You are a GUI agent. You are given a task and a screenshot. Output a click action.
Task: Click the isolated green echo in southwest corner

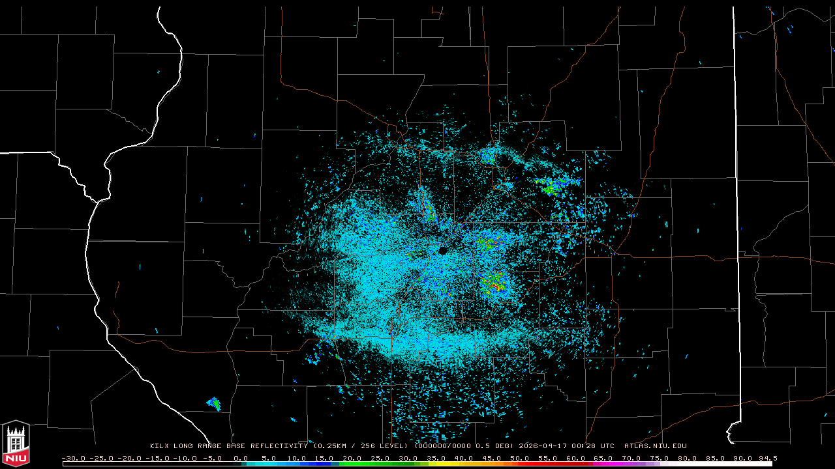click(x=214, y=404)
